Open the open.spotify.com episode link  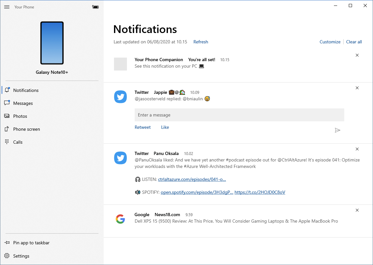197,192
